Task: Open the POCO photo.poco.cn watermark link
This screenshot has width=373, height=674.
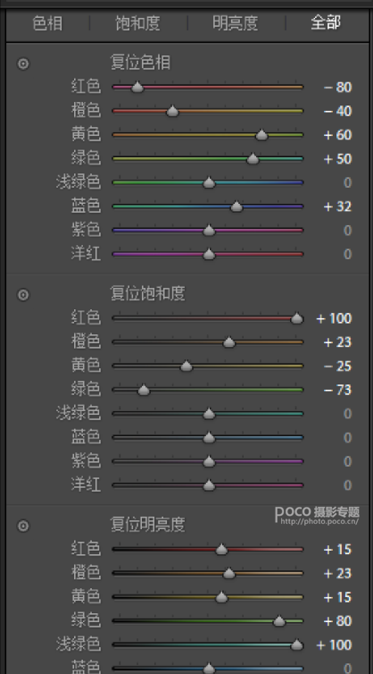Action: click(x=317, y=515)
